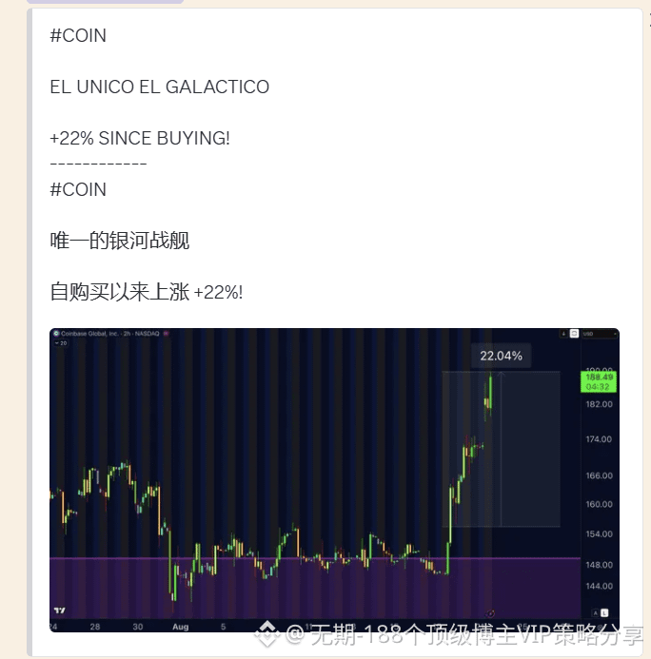Click the Chinese line 唯一的银河战舰
The image size is (651, 659).
(x=120, y=241)
